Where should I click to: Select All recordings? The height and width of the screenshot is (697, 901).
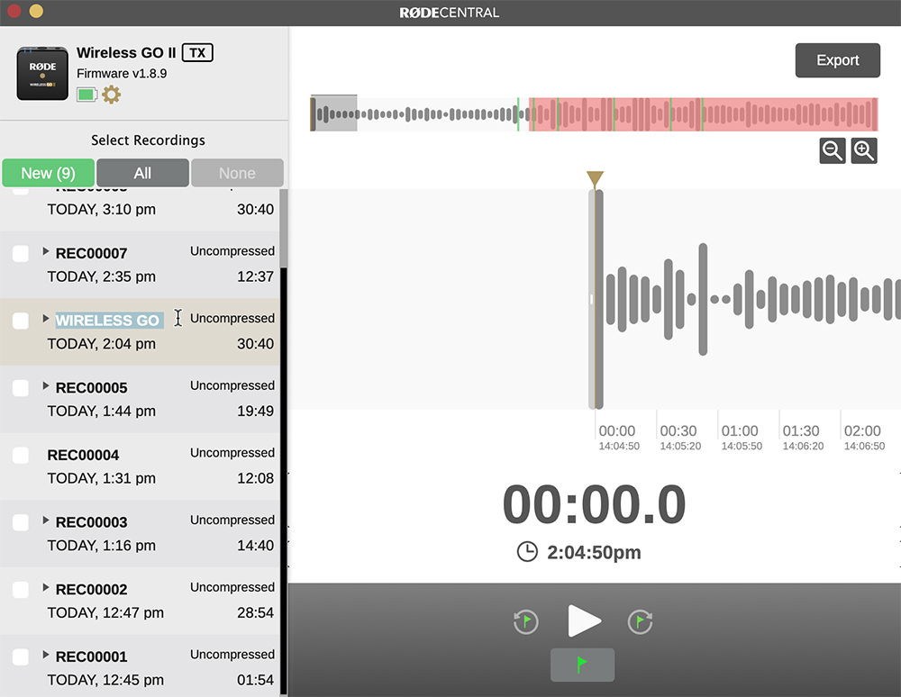tap(142, 173)
